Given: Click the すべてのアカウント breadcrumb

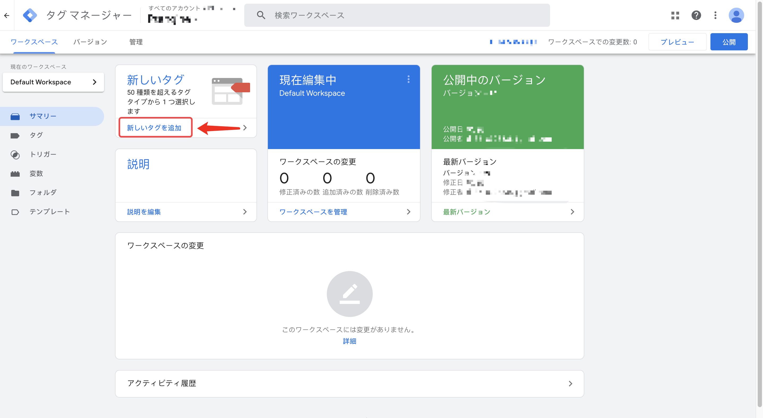Looking at the screenshot, I should 174,8.
